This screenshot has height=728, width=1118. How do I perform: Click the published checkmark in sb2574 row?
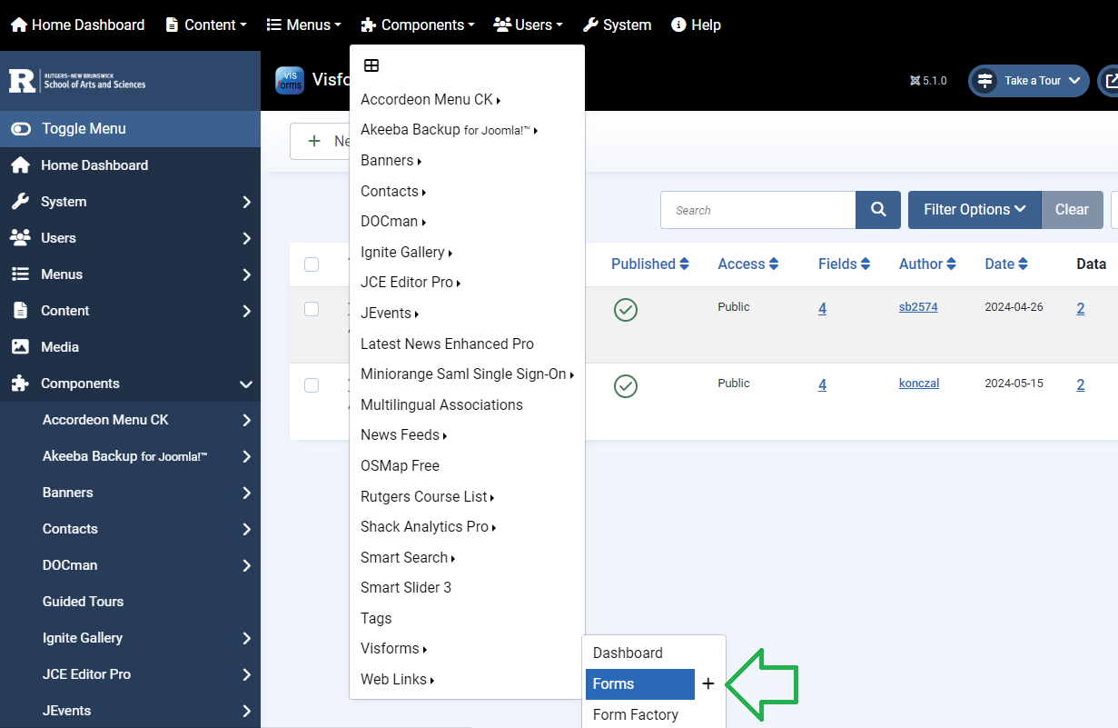click(626, 310)
